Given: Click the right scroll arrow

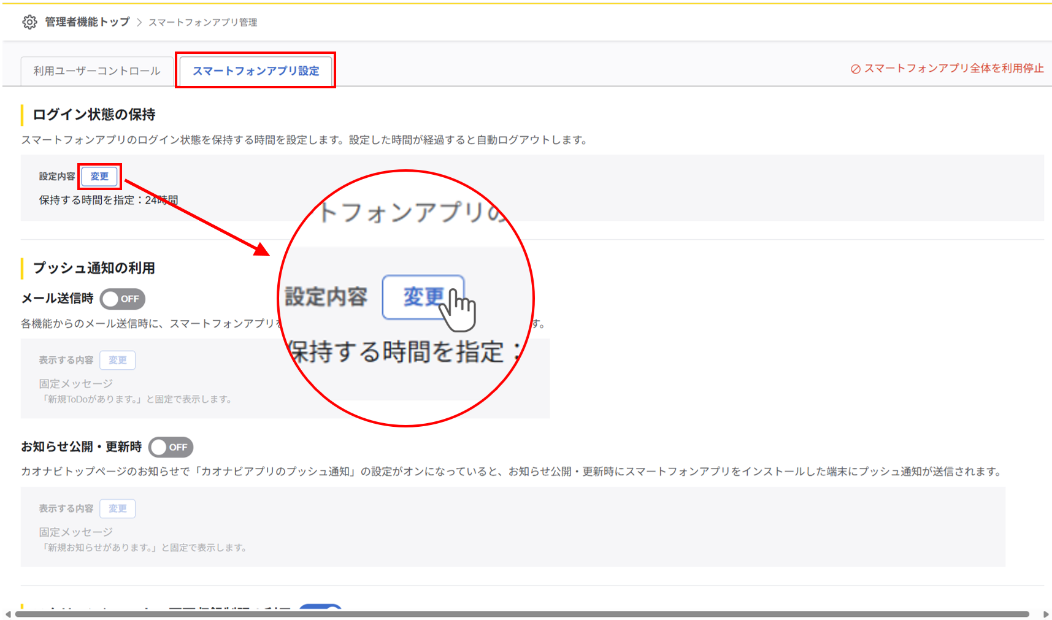Looking at the screenshot, I should 1046,614.
